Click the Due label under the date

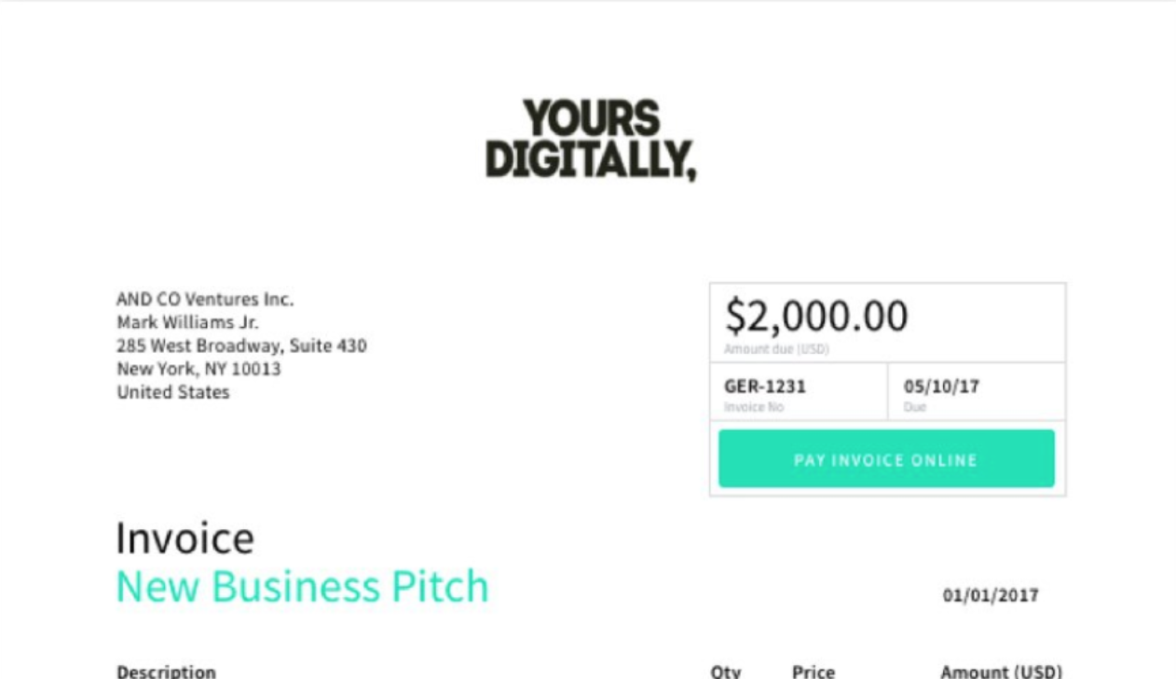914,408
